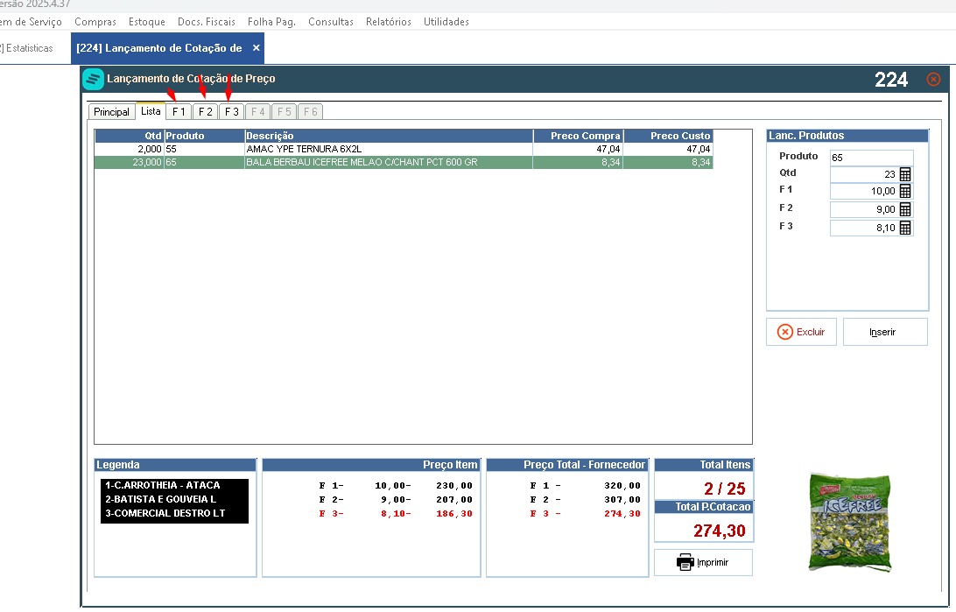Click the Inserir button

click(x=885, y=332)
